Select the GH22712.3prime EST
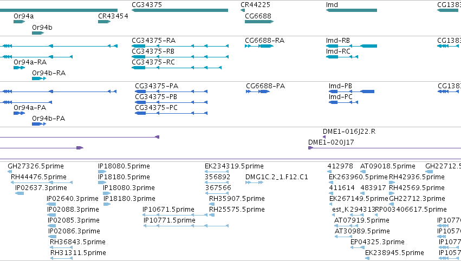The height and width of the screenshot is (261, 461). click(x=392, y=204)
